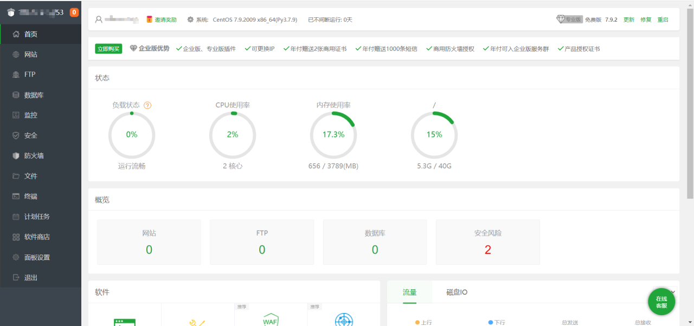Open the 安全风险 security risk card
This screenshot has width=694, height=326.
487,242
